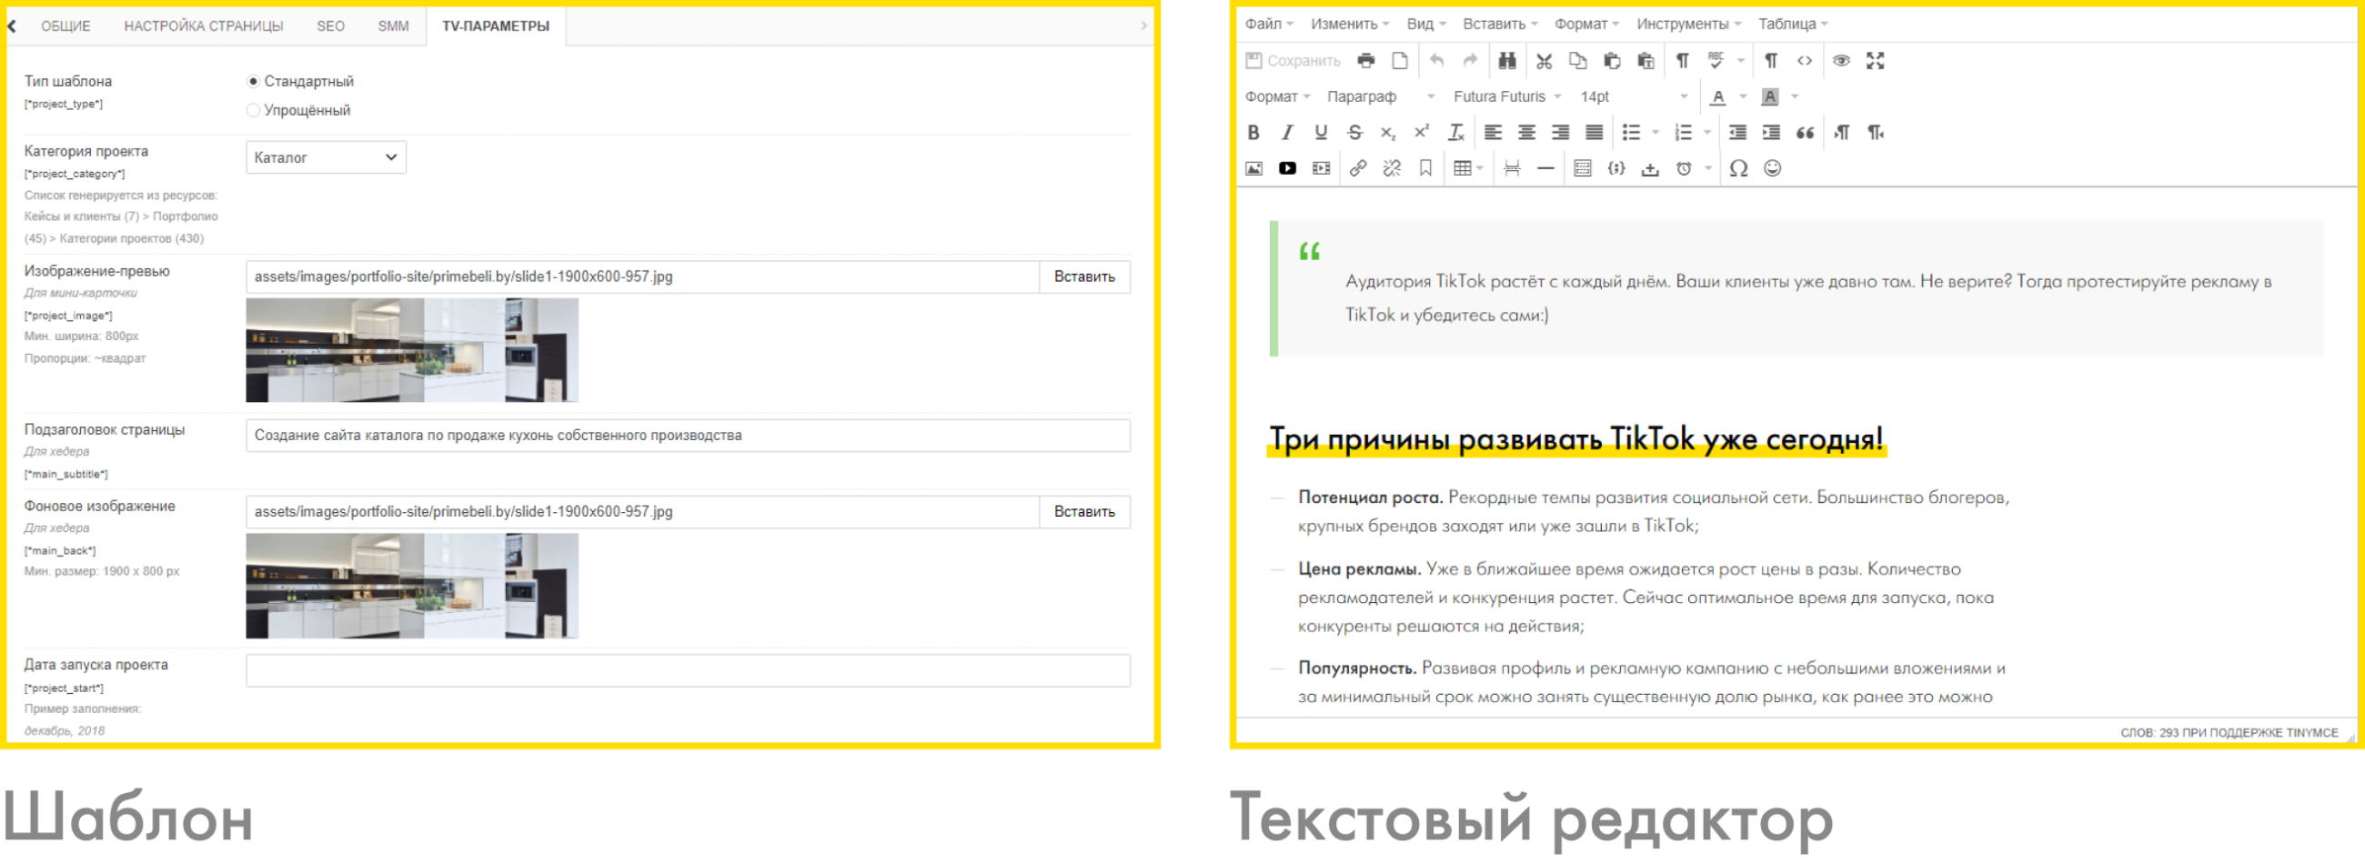Expand the spellcheck language arrow

tap(1740, 61)
